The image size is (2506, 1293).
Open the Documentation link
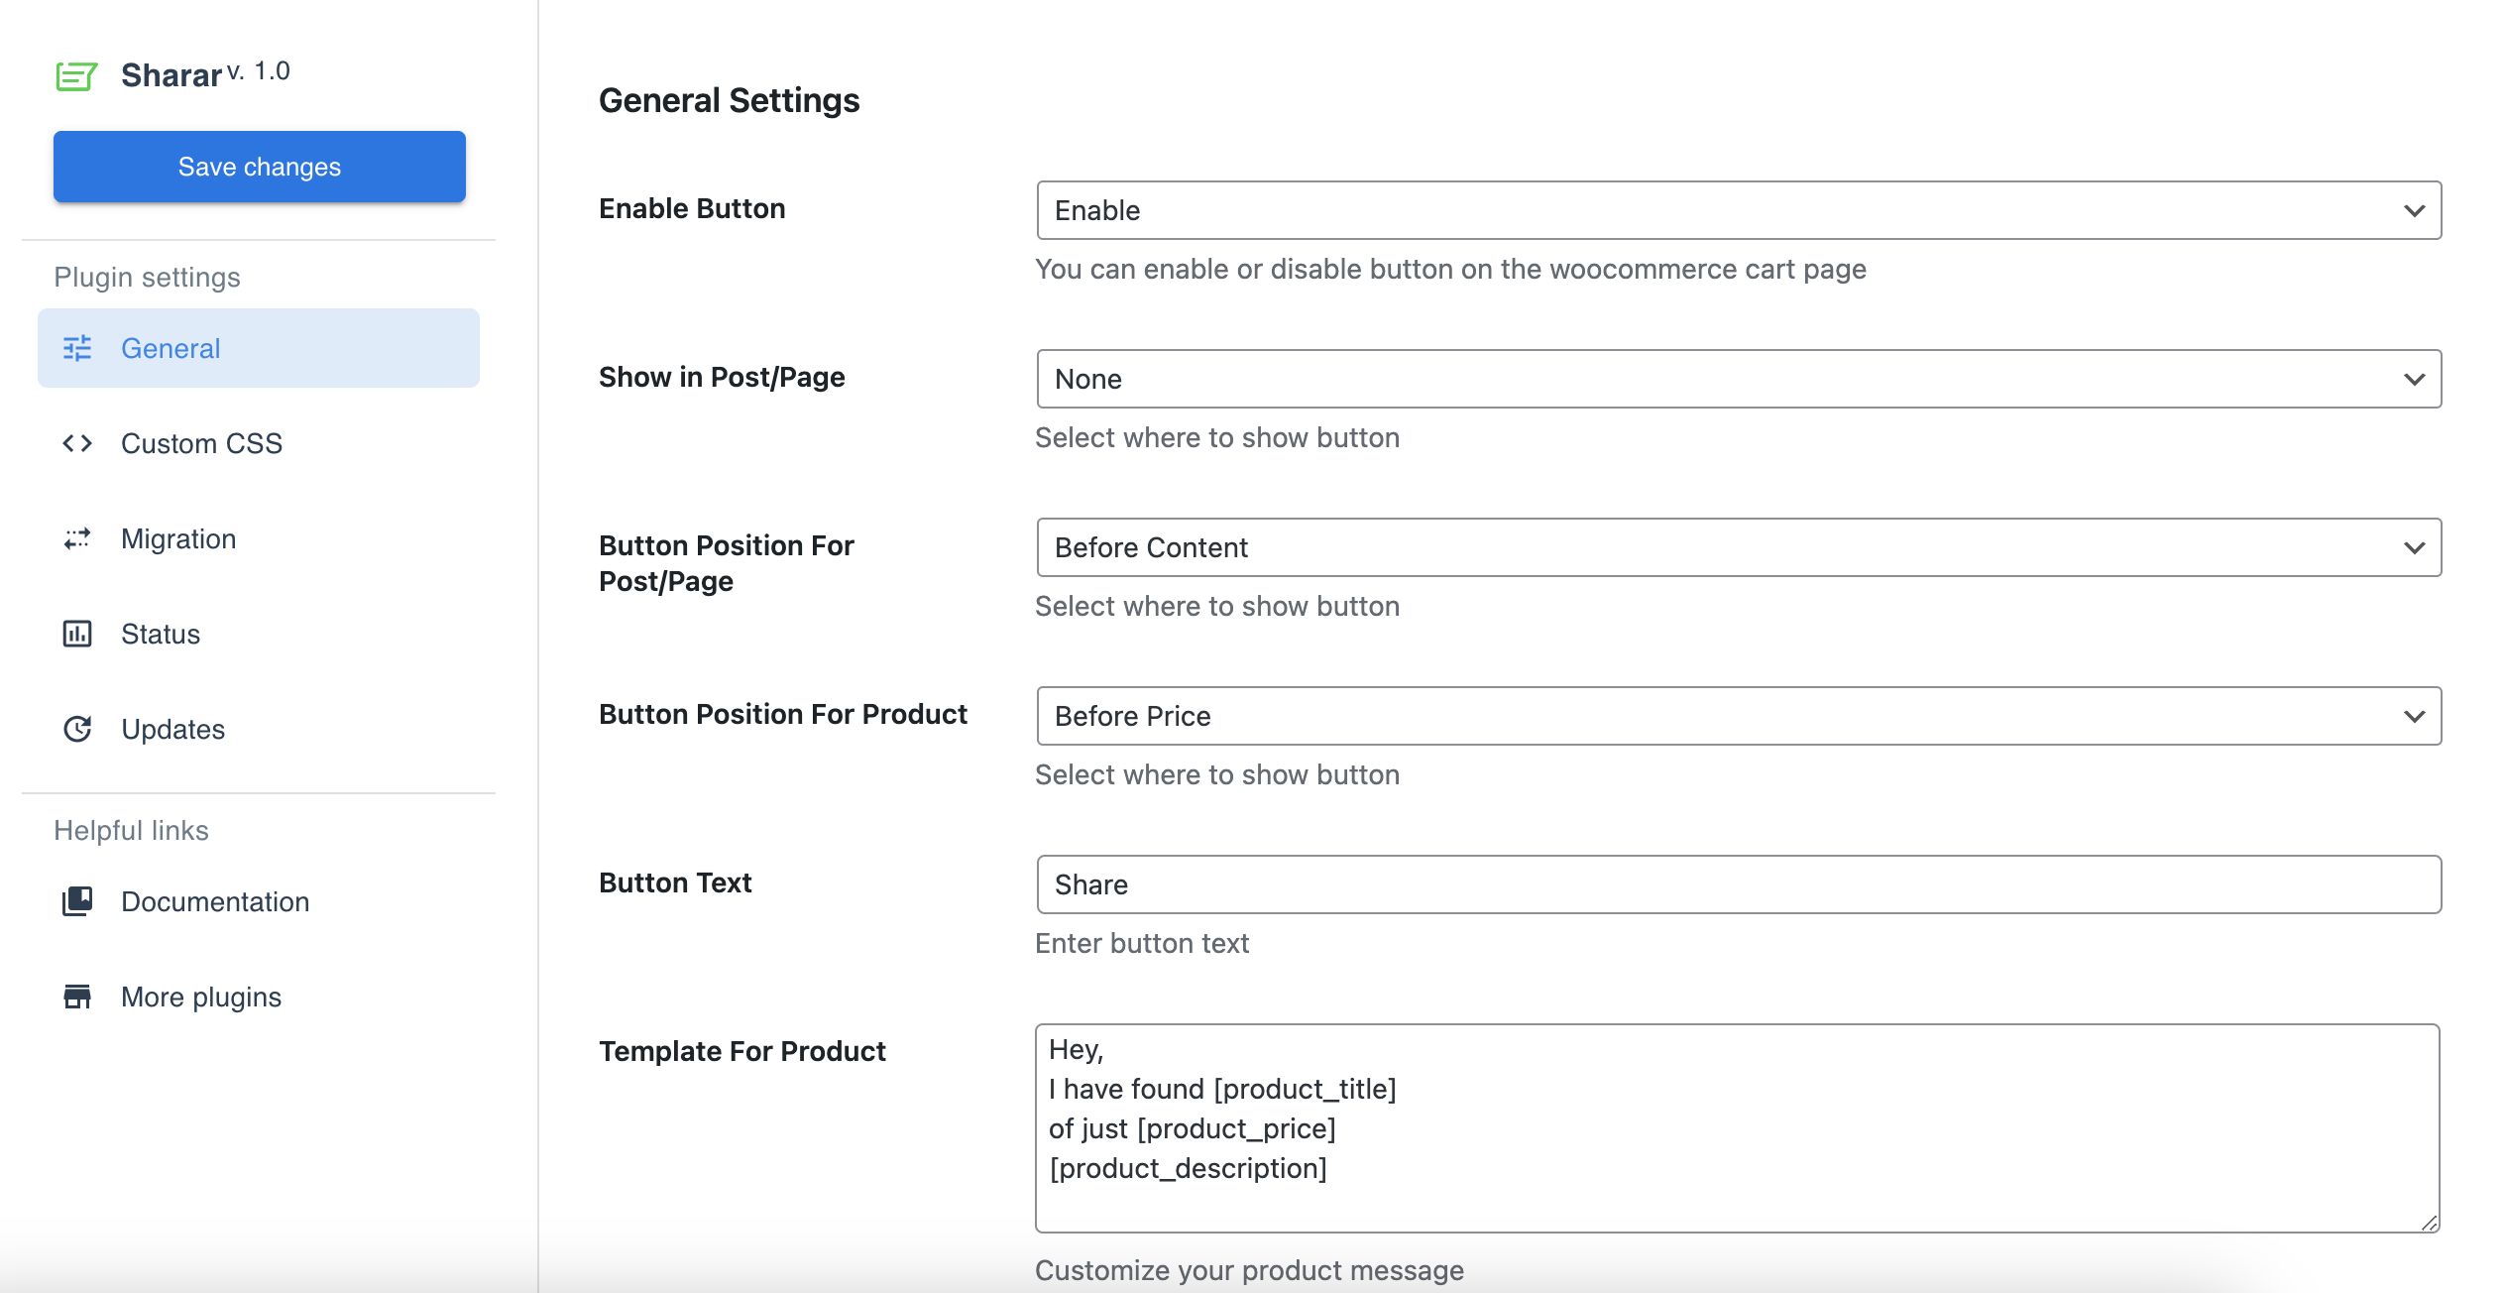(x=215, y=901)
